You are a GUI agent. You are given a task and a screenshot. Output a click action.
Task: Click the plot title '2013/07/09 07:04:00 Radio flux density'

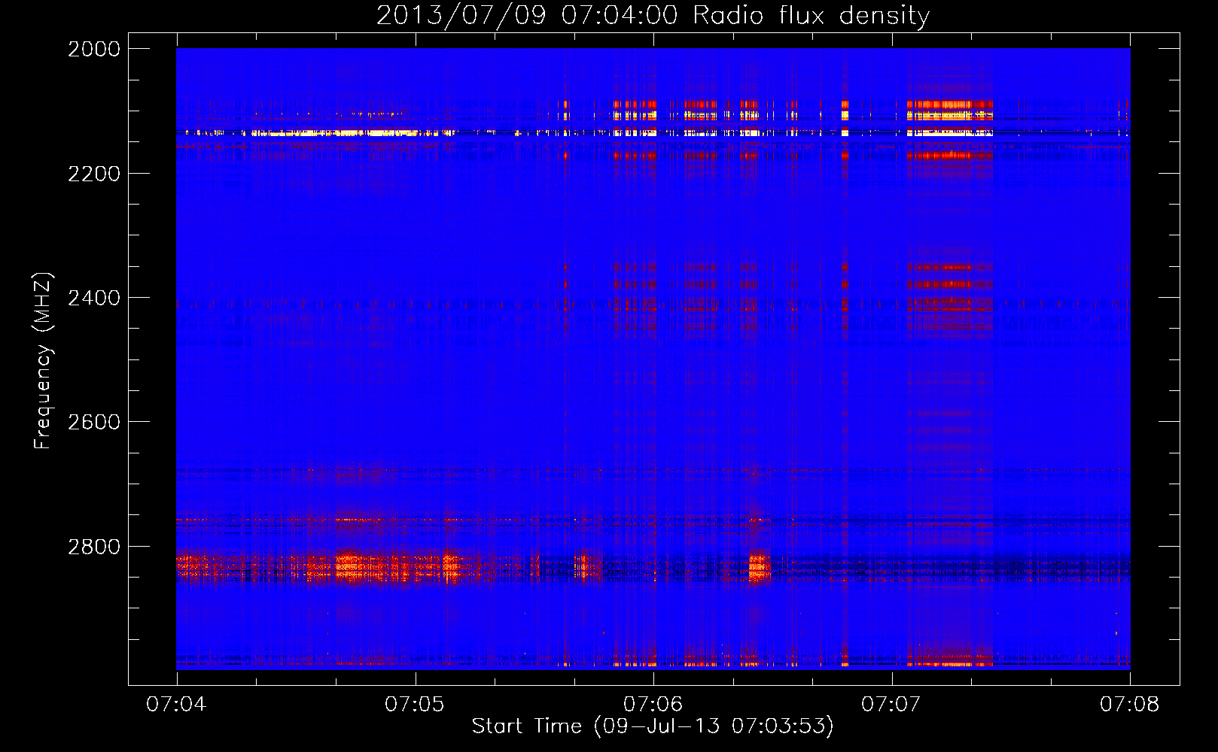point(653,15)
